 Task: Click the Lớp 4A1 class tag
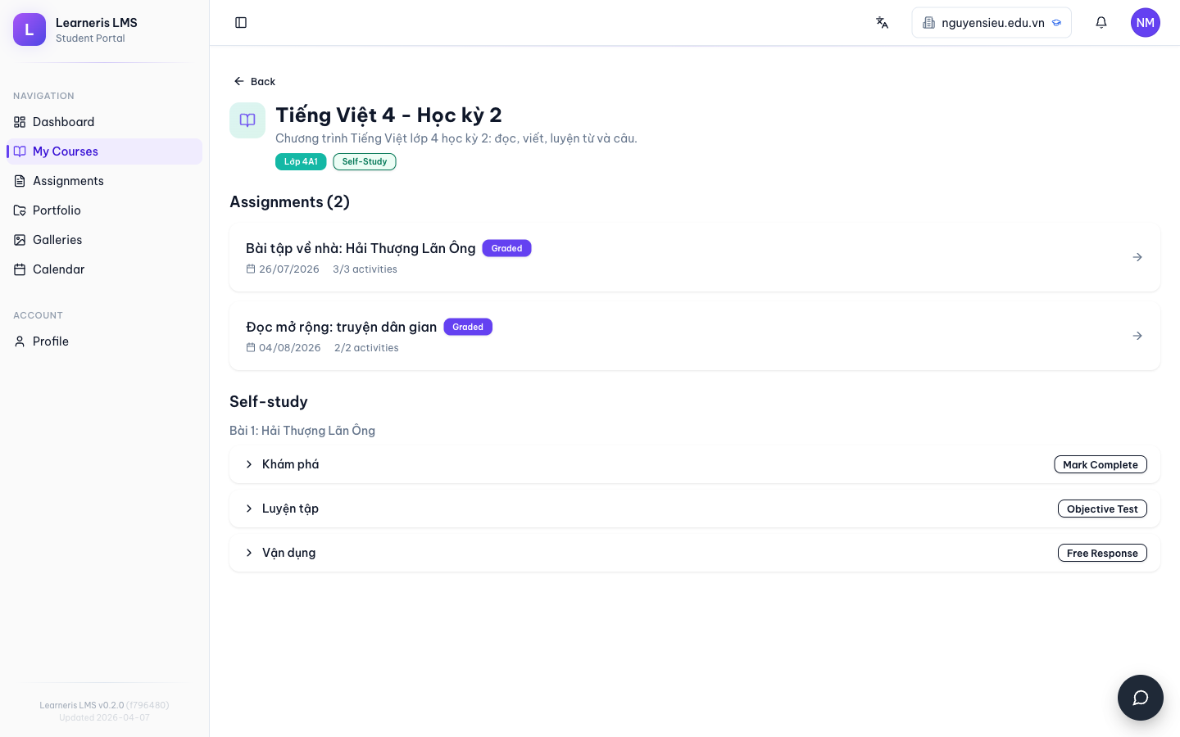click(x=301, y=161)
